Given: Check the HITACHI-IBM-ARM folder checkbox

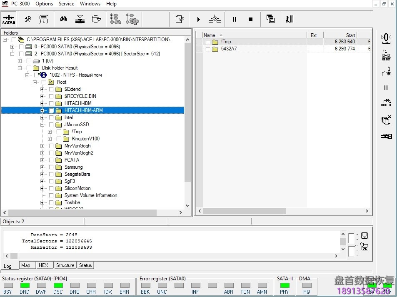Looking at the screenshot, I should [51, 110].
